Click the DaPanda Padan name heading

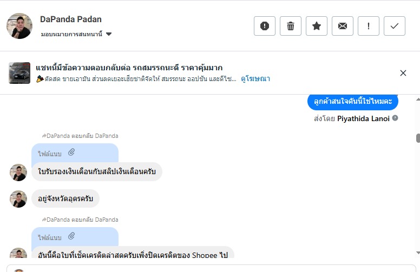71,19
